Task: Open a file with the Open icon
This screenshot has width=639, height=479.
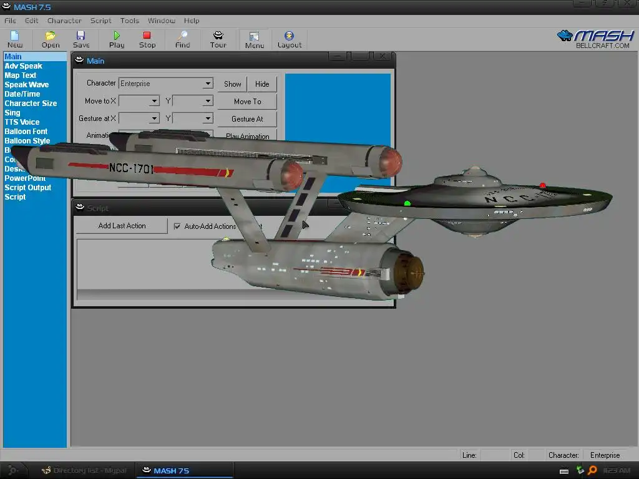Action: click(50, 39)
